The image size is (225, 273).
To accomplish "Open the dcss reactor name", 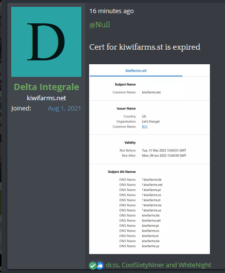I will click(112, 265).
